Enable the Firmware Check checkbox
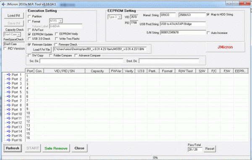 point(56,45)
